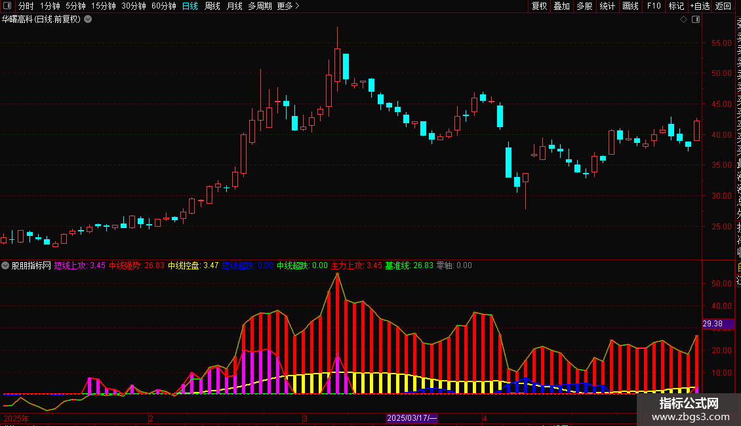Click the diamond marker icon above the chart
This screenshot has height=426, width=741.
[683, 20]
